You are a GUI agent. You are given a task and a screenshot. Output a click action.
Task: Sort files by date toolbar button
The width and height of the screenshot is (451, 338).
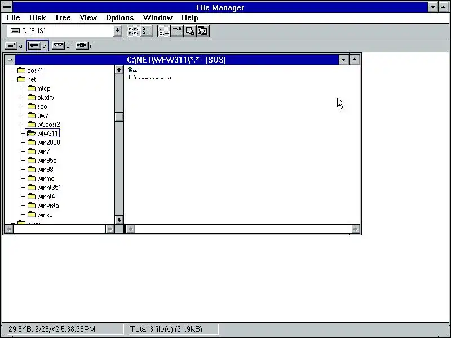click(203, 31)
